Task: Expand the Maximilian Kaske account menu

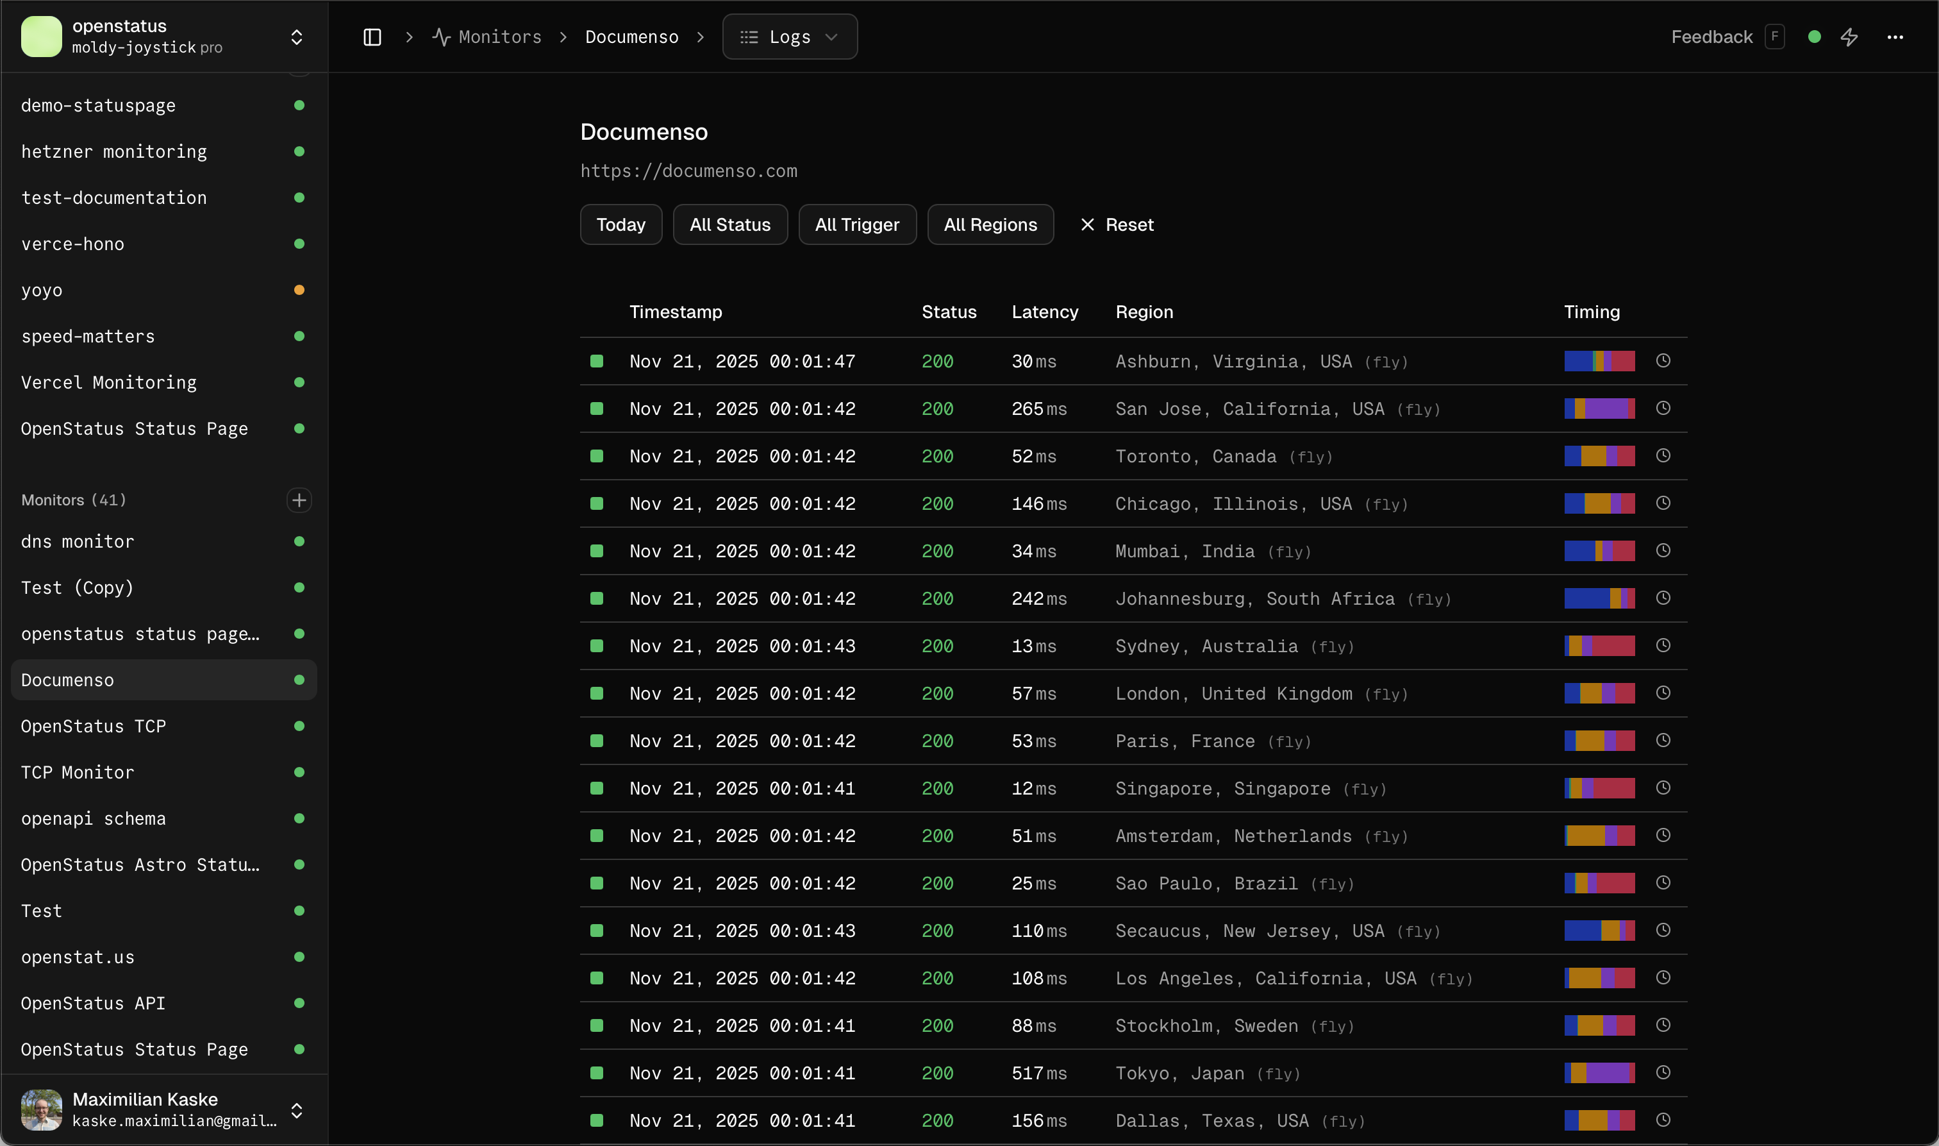Action: (296, 1109)
